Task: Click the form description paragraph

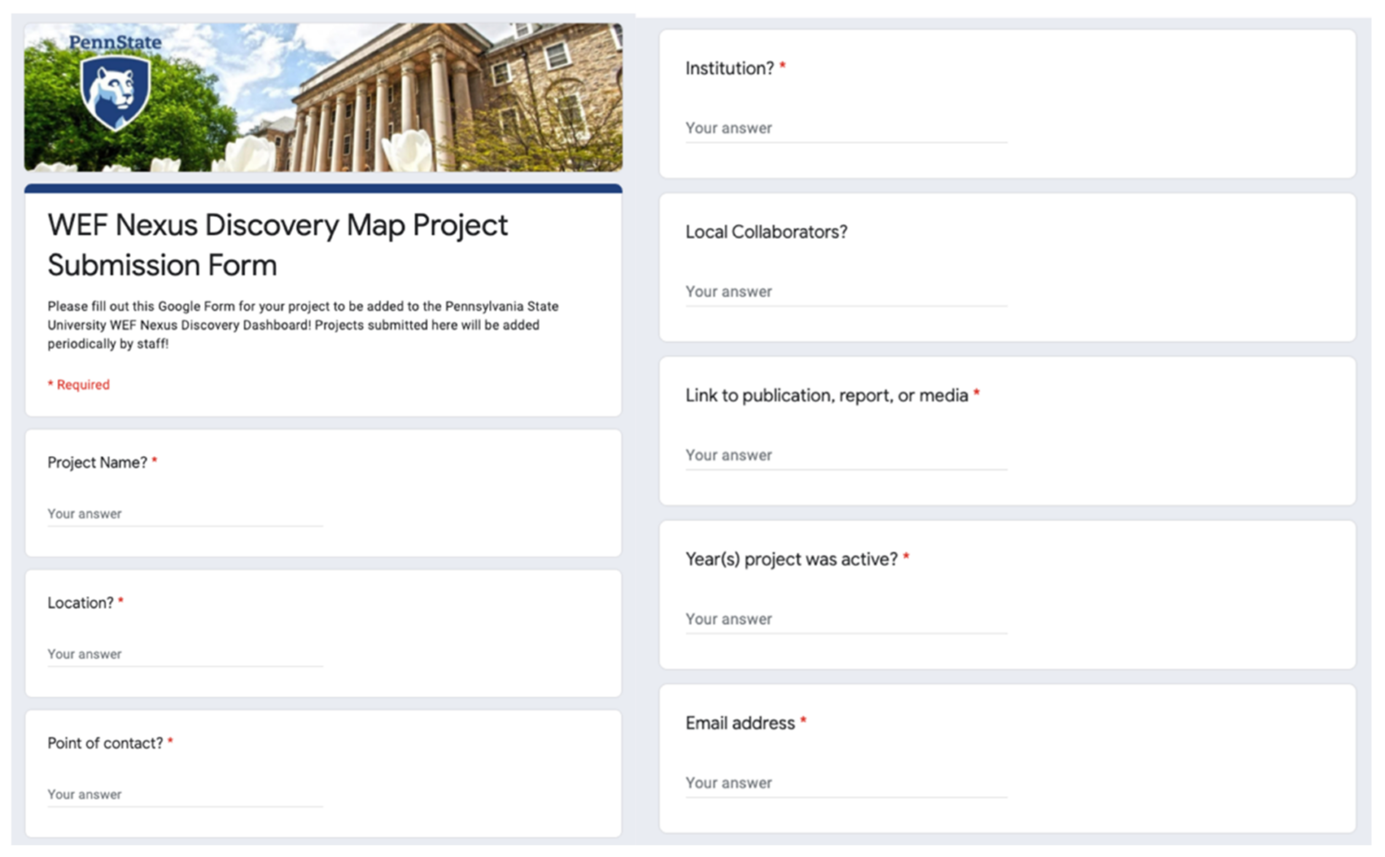Action: [x=303, y=325]
